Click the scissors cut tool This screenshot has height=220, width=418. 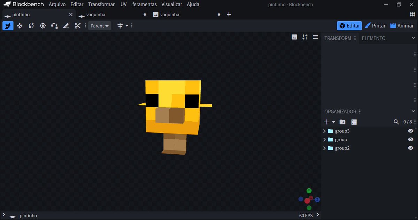(x=77, y=25)
